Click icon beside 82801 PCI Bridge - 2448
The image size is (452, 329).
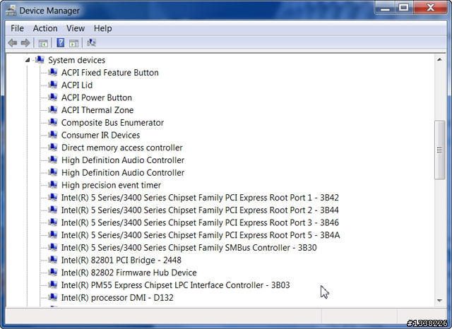(x=53, y=260)
